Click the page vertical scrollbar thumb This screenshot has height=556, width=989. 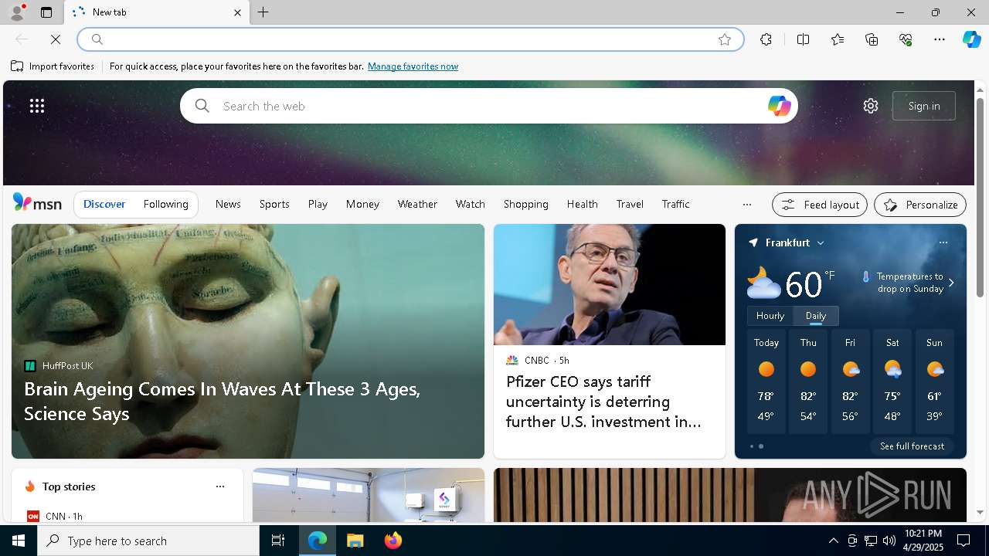pyautogui.click(x=980, y=197)
